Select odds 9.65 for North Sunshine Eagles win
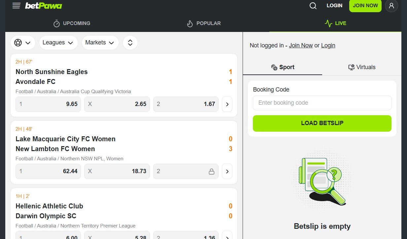The height and width of the screenshot is (239, 407). [48, 104]
